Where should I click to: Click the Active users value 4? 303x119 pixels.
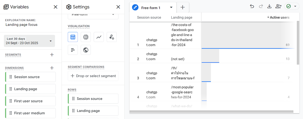tap(288, 97)
